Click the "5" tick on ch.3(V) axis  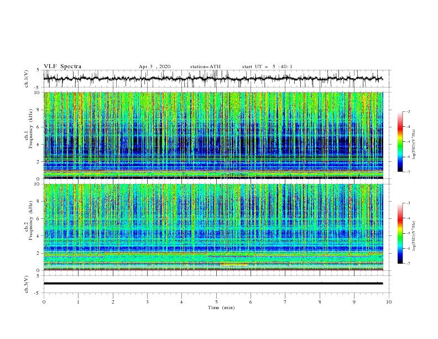38,276
